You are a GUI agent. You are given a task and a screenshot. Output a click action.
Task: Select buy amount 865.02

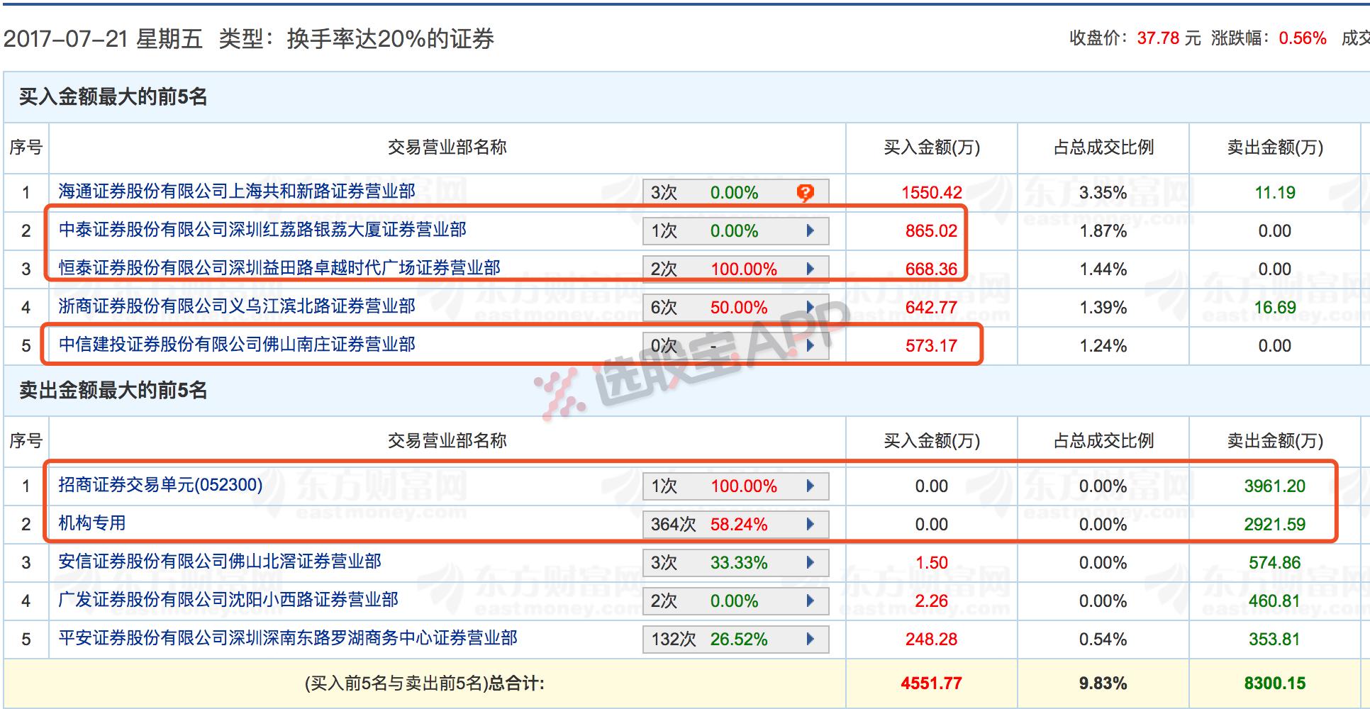[932, 230]
